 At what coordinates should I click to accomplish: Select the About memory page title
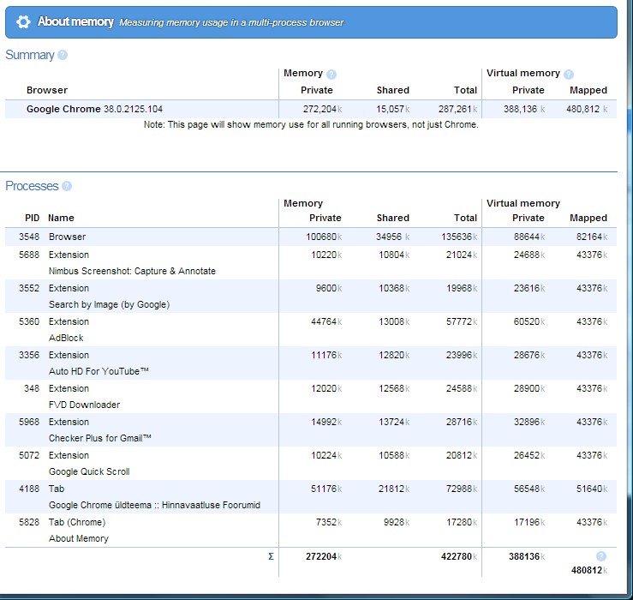[x=75, y=21]
